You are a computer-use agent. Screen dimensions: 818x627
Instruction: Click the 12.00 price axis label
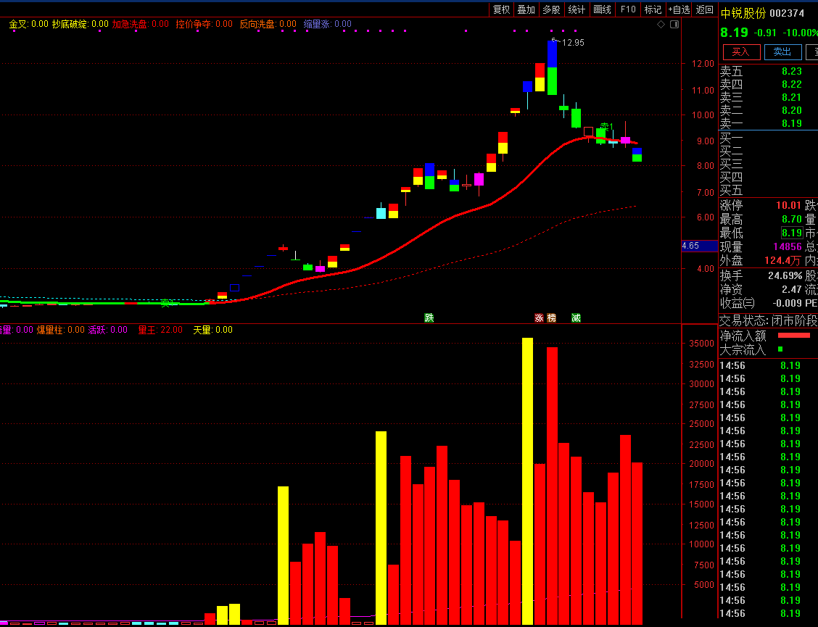(703, 64)
